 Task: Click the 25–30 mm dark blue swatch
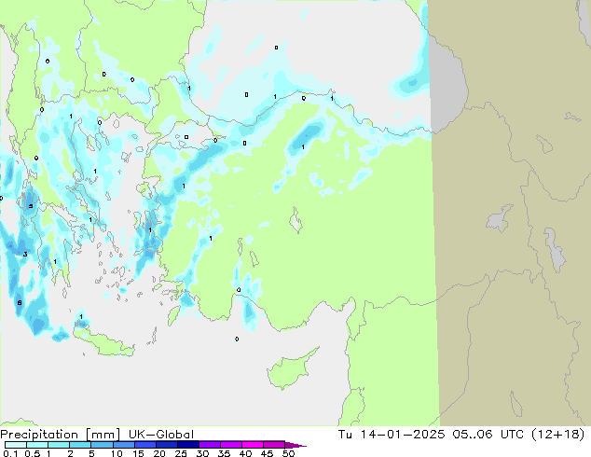[187, 445]
